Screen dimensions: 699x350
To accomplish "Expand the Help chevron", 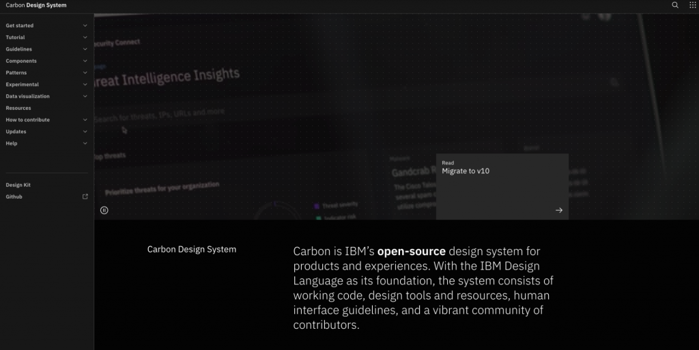I will click(x=85, y=143).
